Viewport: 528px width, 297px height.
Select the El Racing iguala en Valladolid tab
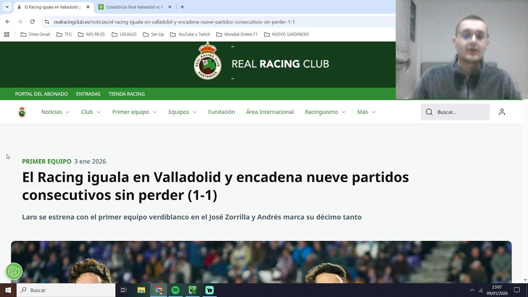pos(52,7)
